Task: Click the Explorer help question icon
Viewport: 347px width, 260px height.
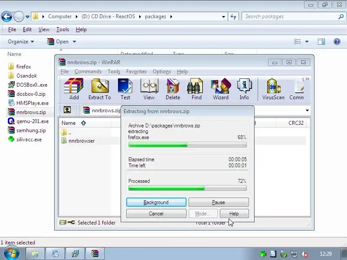Action: click(337, 42)
